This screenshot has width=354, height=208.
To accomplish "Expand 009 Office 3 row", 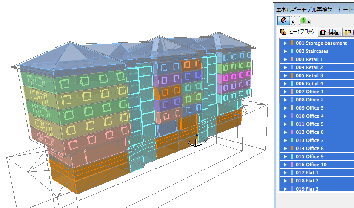I will (x=285, y=108).
